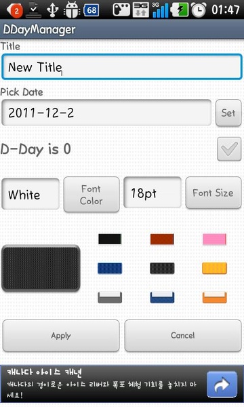Select the pink background swatch
244x407 pixels.
pos(214,239)
